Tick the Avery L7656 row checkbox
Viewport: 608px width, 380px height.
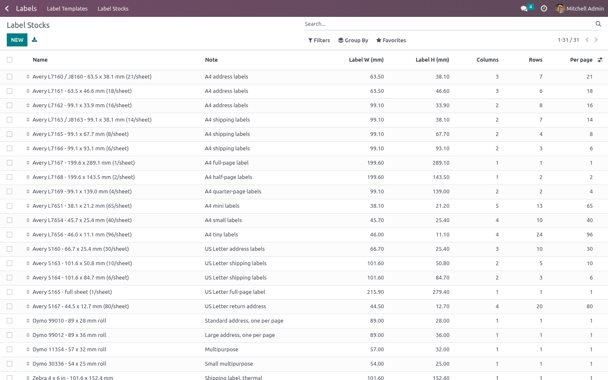pyautogui.click(x=10, y=235)
